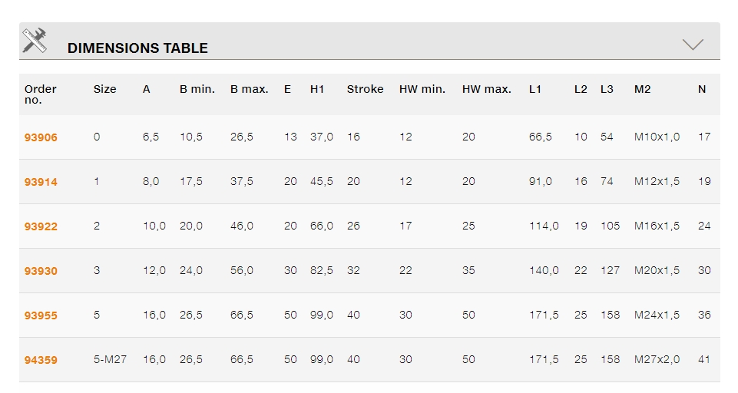
Task: Select the M27x2,0 thread cell
Action: 657,359
